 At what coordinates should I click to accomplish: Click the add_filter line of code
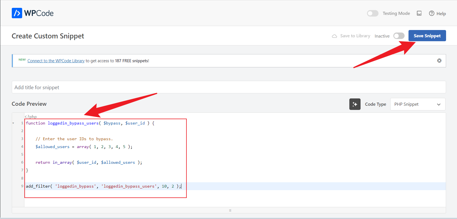tap(103, 186)
